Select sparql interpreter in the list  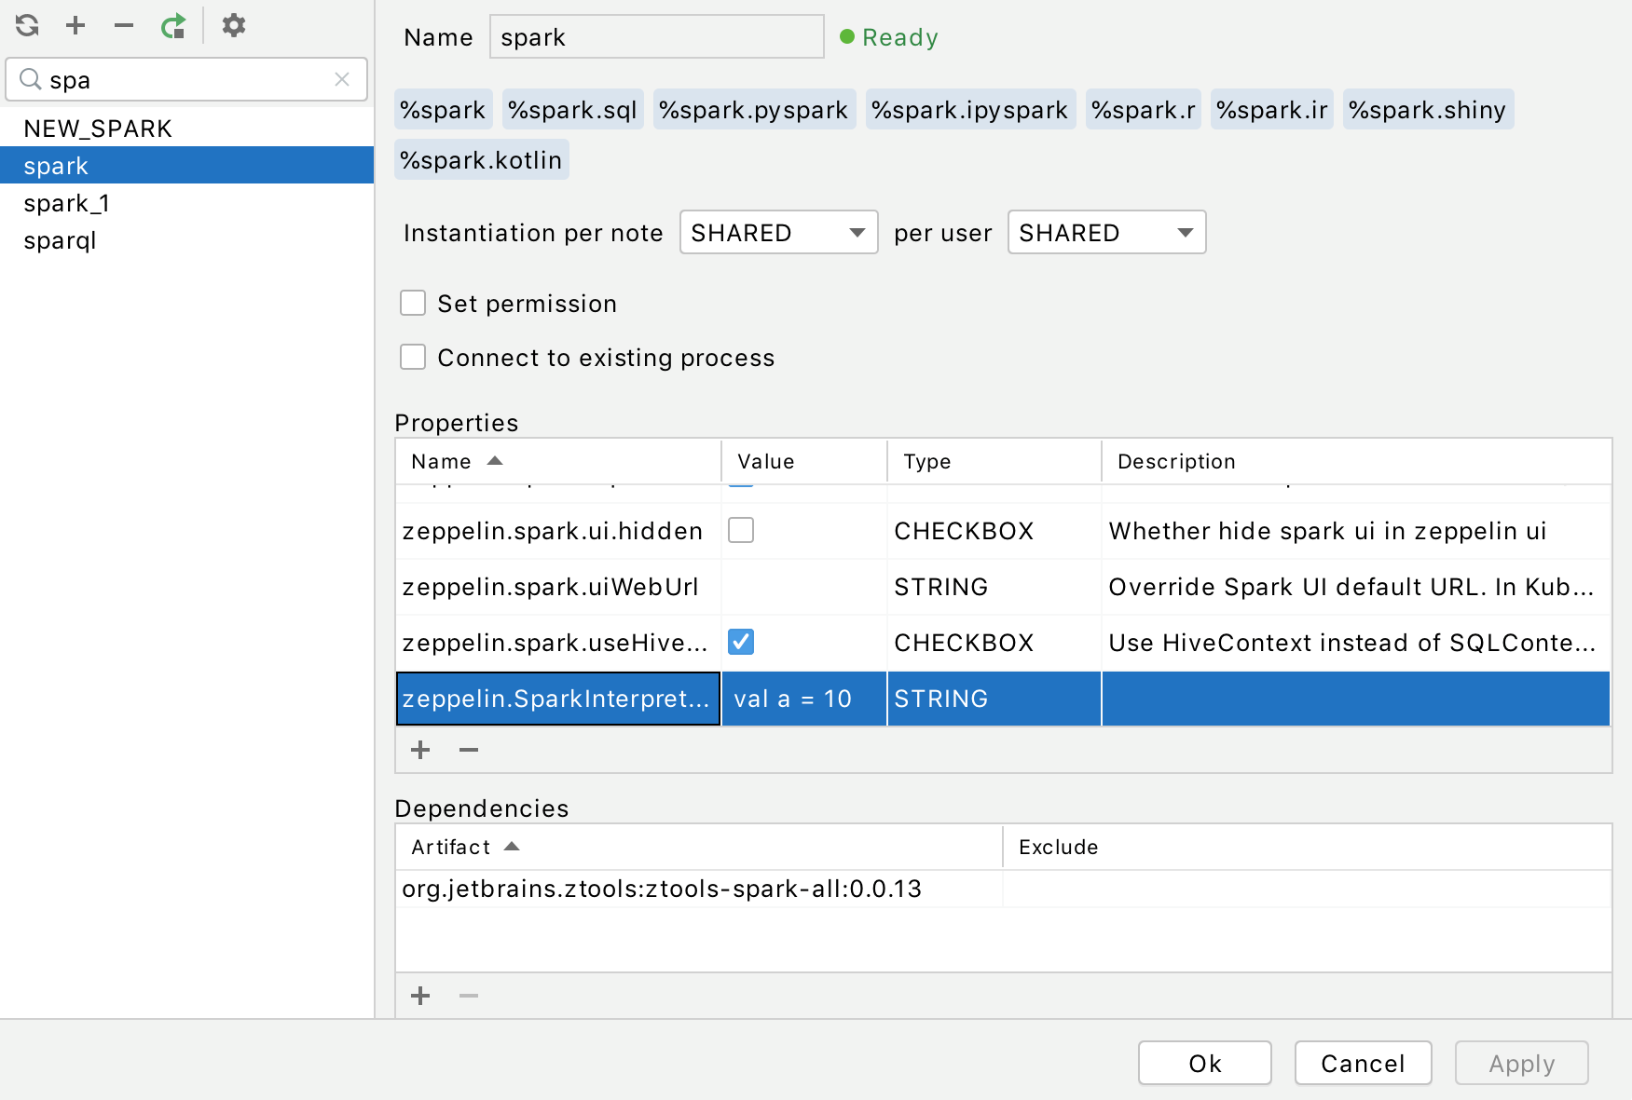point(60,240)
